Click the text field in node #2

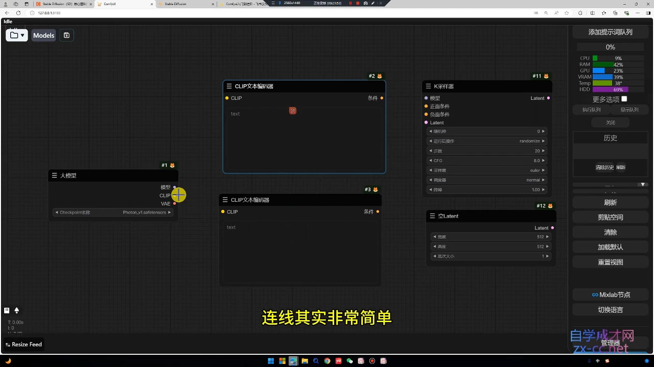[304, 139]
